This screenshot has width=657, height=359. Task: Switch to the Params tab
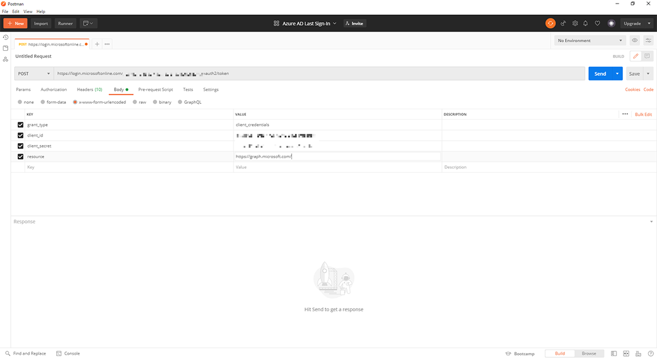coord(23,89)
